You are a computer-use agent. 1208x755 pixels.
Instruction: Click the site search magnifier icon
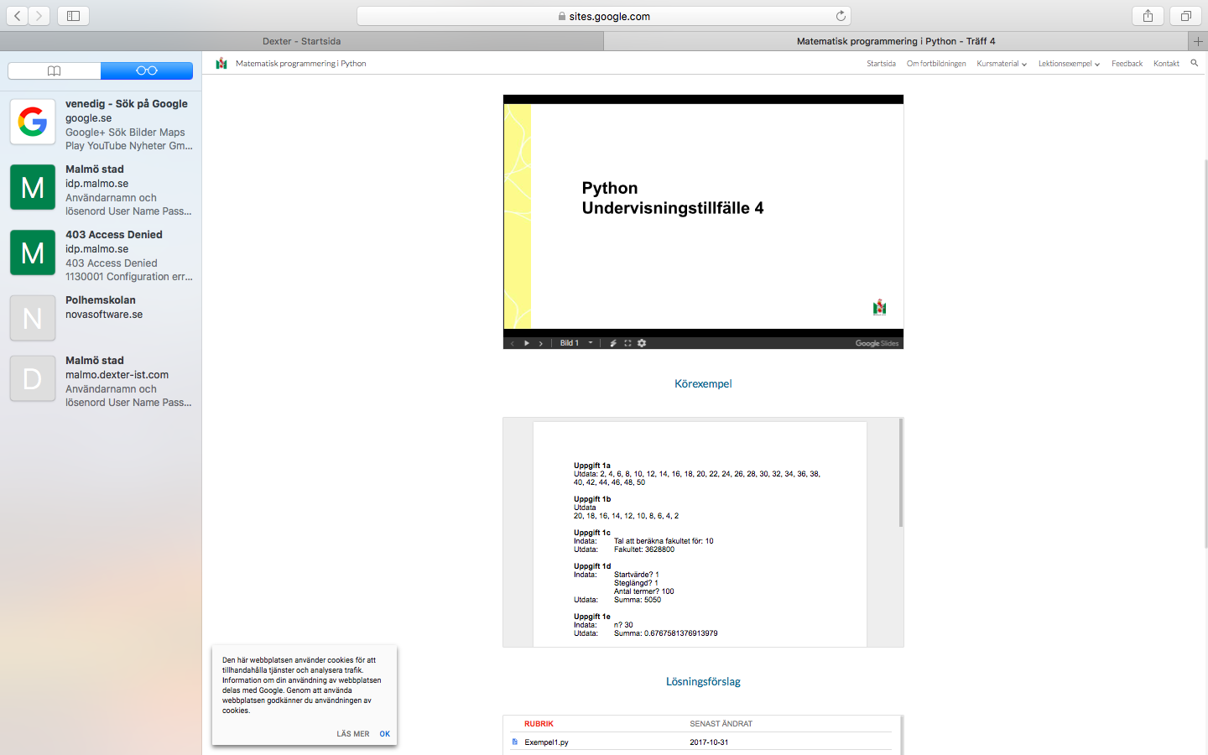[1195, 63]
